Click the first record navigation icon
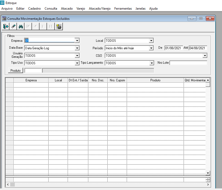The width and height of the screenshot is (222, 190). click(x=28, y=26)
